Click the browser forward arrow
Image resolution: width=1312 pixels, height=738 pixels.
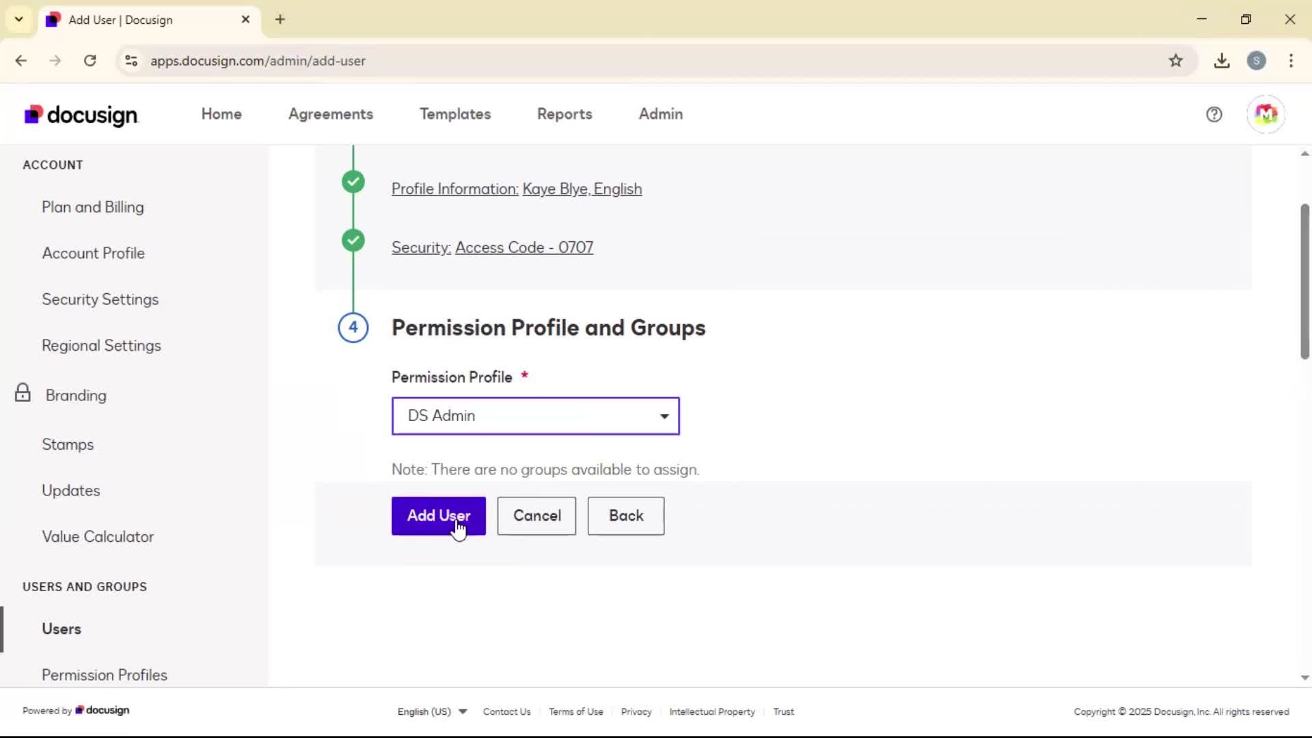55,61
